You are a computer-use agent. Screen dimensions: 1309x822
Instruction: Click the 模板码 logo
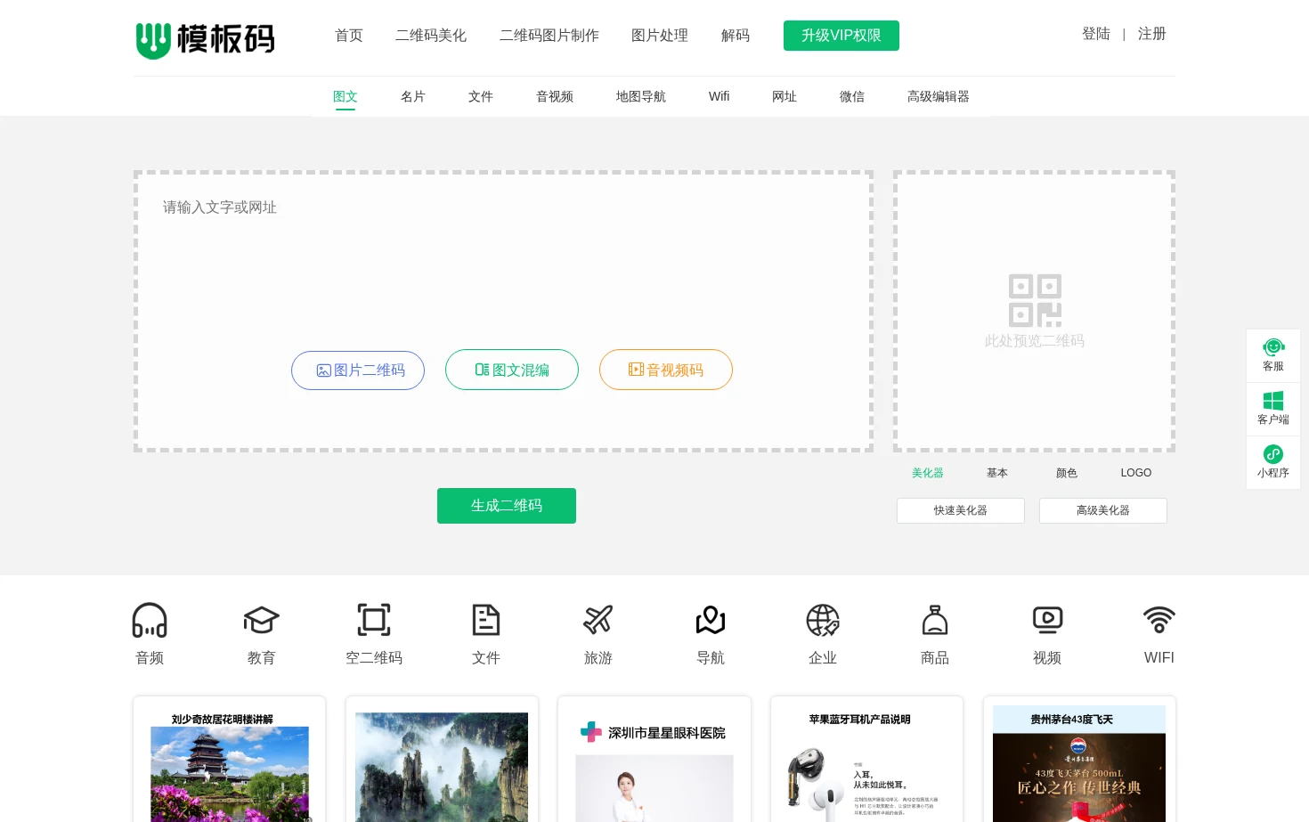[205, 39]
